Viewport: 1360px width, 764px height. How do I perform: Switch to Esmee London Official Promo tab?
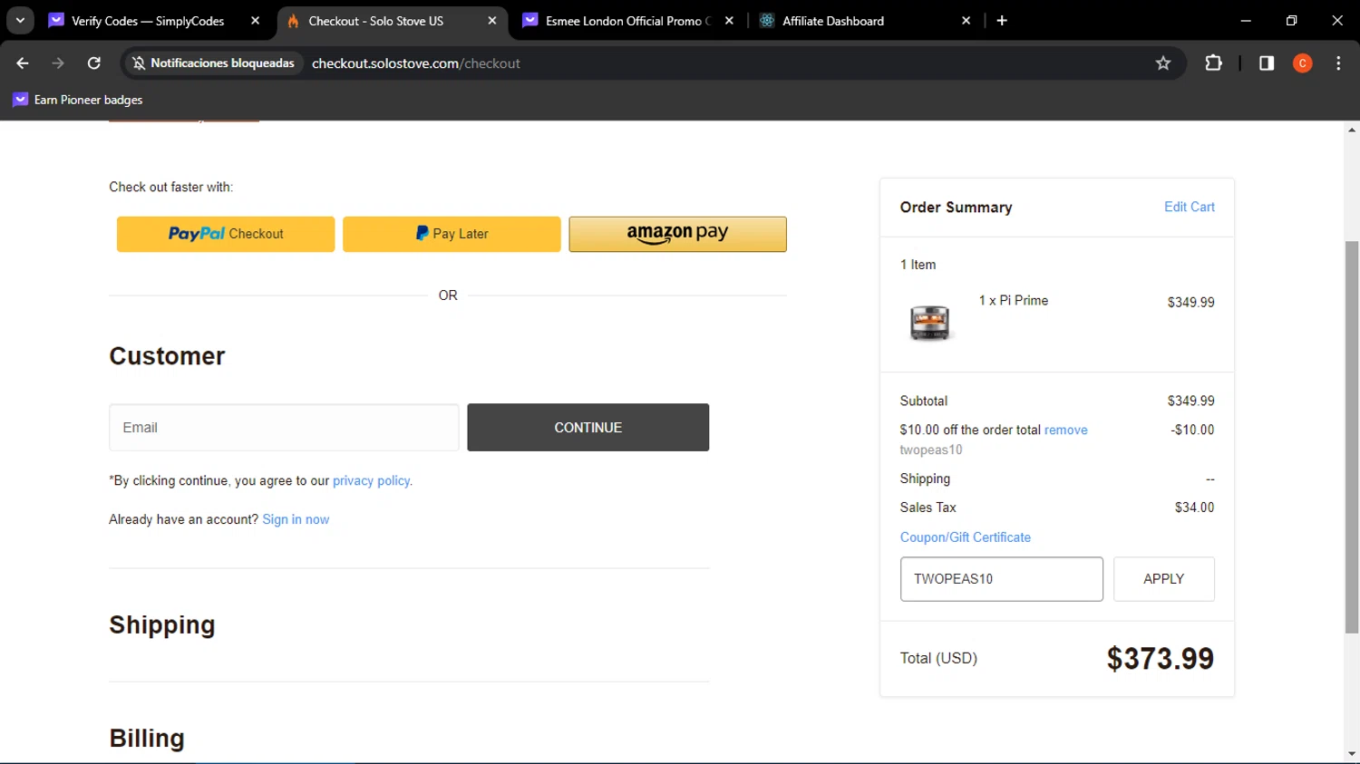627,21
